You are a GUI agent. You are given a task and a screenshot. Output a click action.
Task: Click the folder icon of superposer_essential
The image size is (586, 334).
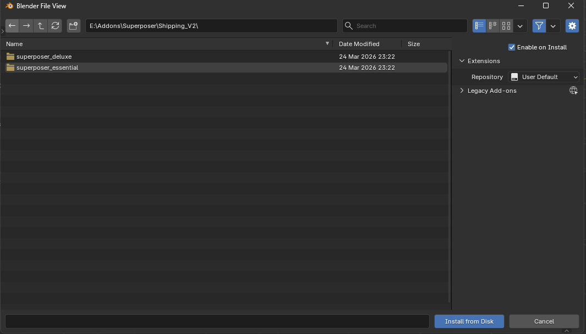(x=10, y=68)
